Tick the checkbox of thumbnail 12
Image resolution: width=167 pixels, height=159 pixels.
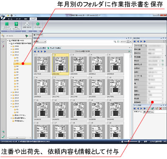click(53, 100)
